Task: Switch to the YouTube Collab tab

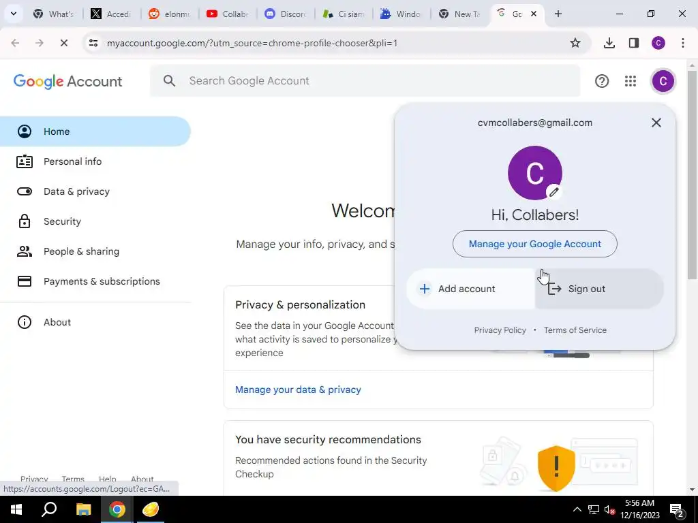Action: tap(228, 14)
